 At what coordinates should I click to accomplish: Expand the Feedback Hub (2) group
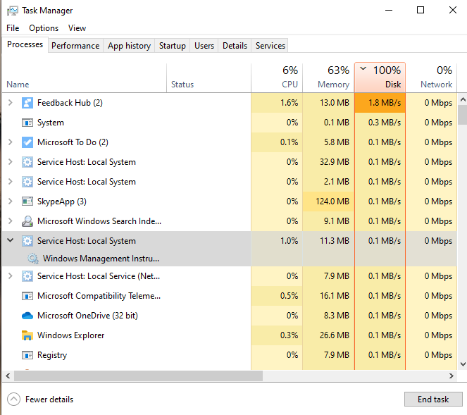click(x=11, y=103)
